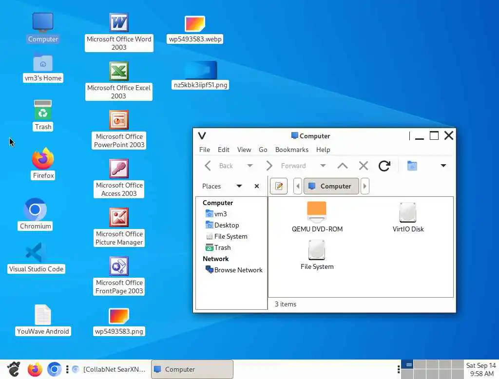Open the Bookmarks menu

pos(292,150)
